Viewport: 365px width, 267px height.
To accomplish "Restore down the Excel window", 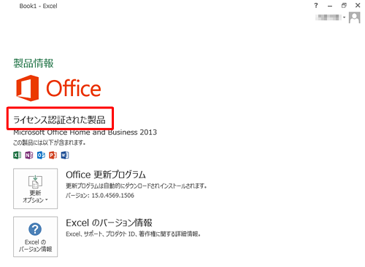I will pos(344,5).
